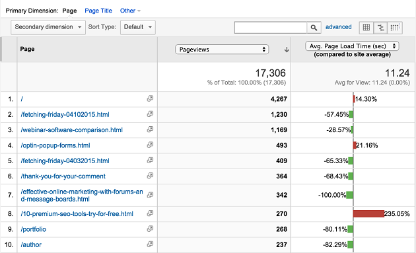Open external link icon for /thank-you-for-your-comment
This screenshot has height=253, width=416.
point(150,176)
